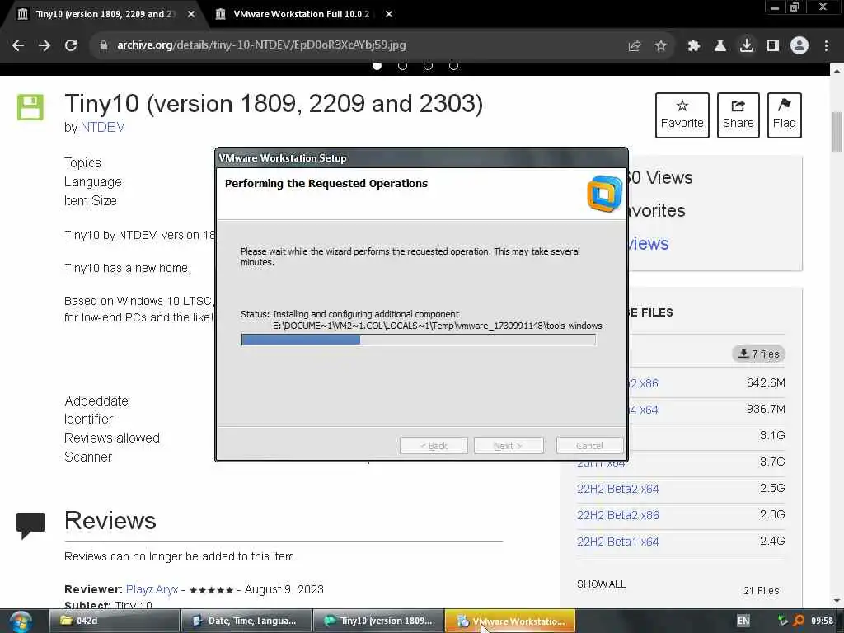Click the 7 files download badge
Viewport: 844px width, 633px height.
point(758,354)
